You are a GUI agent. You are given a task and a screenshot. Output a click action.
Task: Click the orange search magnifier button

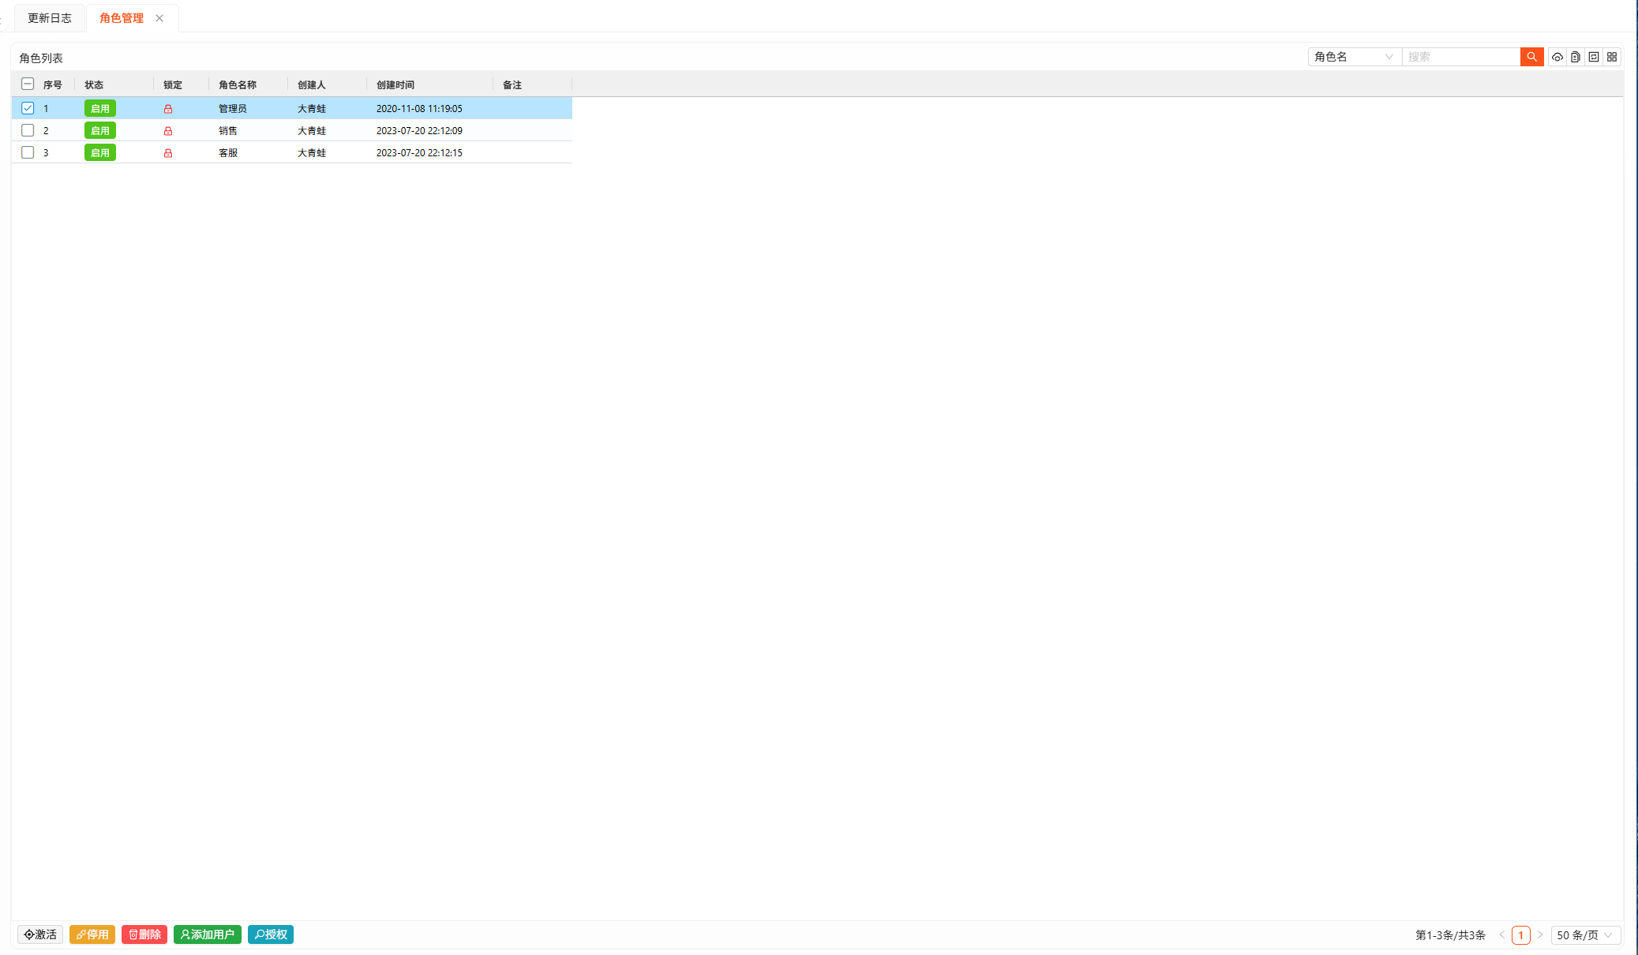pos(1531,57)
